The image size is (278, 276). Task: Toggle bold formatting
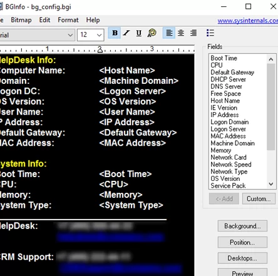115,33
